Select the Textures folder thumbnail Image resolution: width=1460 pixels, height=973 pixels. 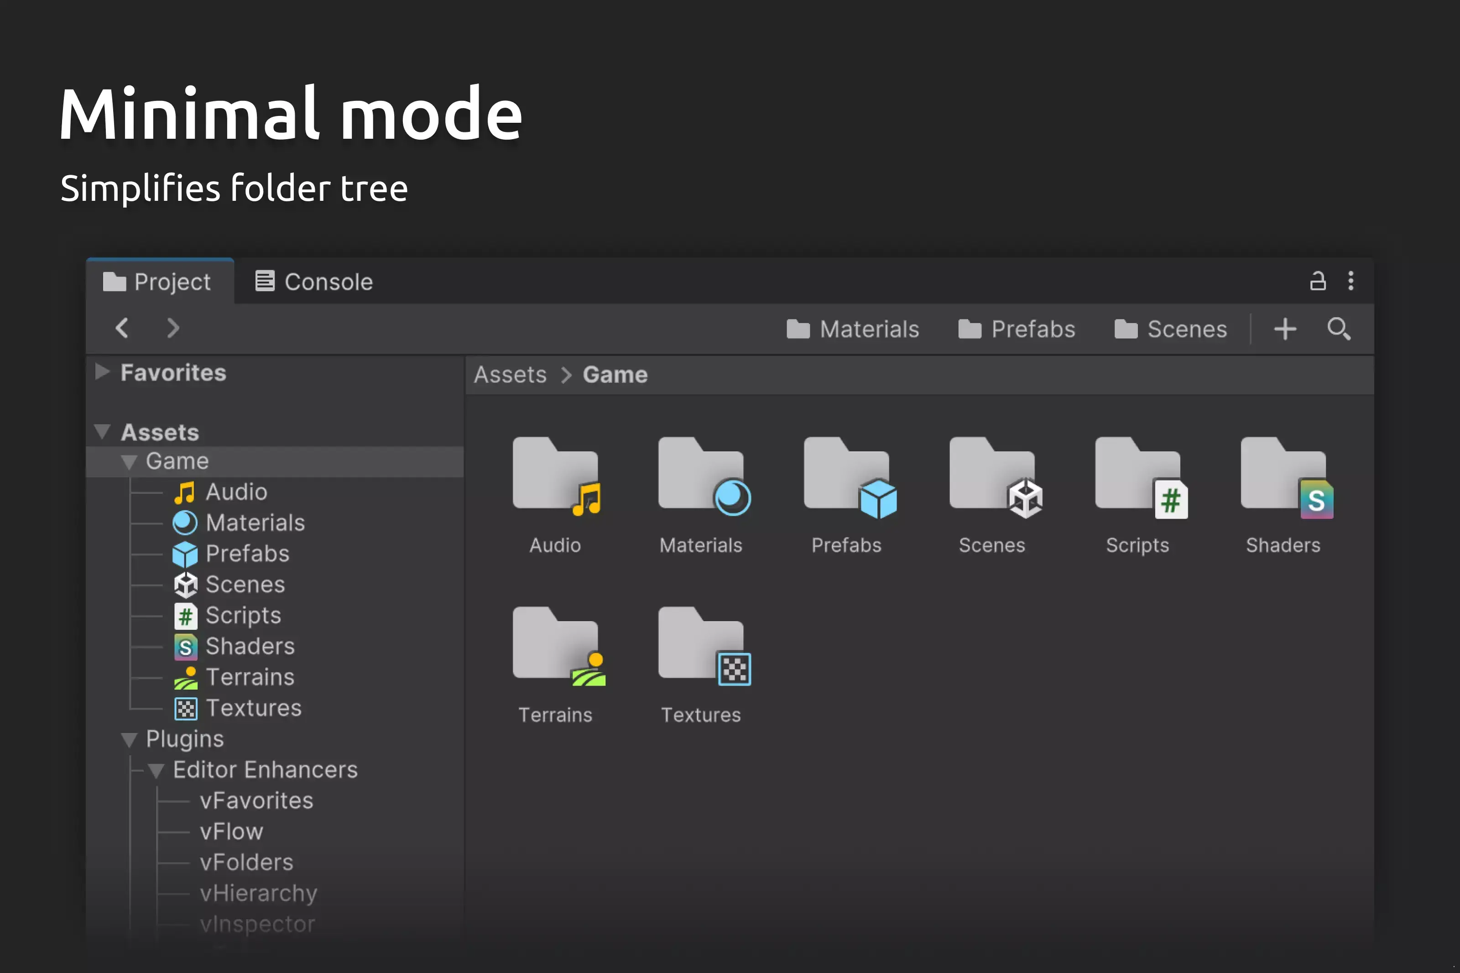704,647
